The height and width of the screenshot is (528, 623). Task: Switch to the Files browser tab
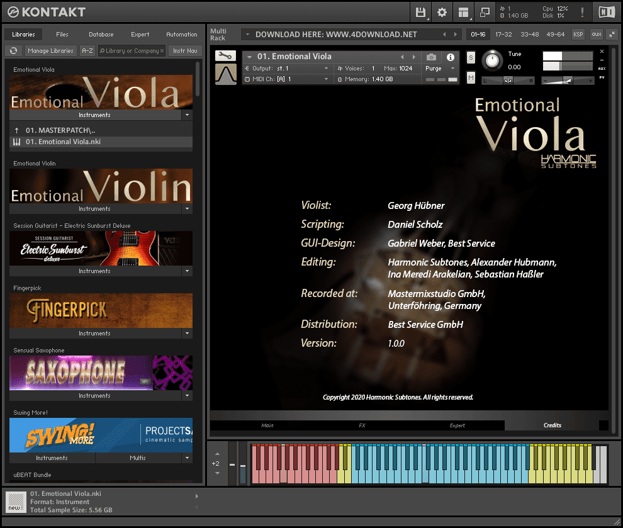[x=62, y=35]
